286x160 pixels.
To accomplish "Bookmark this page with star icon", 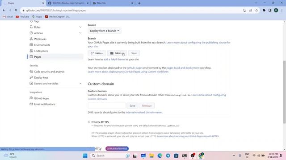I will point(257,10).
